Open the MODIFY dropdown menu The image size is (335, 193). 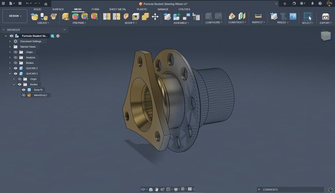pos(130,23)
